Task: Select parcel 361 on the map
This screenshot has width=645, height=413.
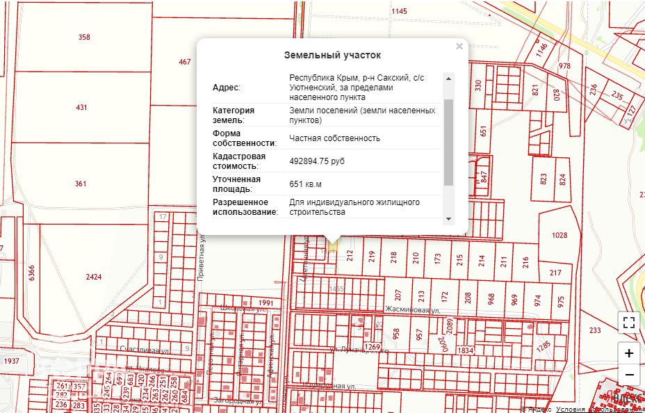Action: (x=81, y=184)
